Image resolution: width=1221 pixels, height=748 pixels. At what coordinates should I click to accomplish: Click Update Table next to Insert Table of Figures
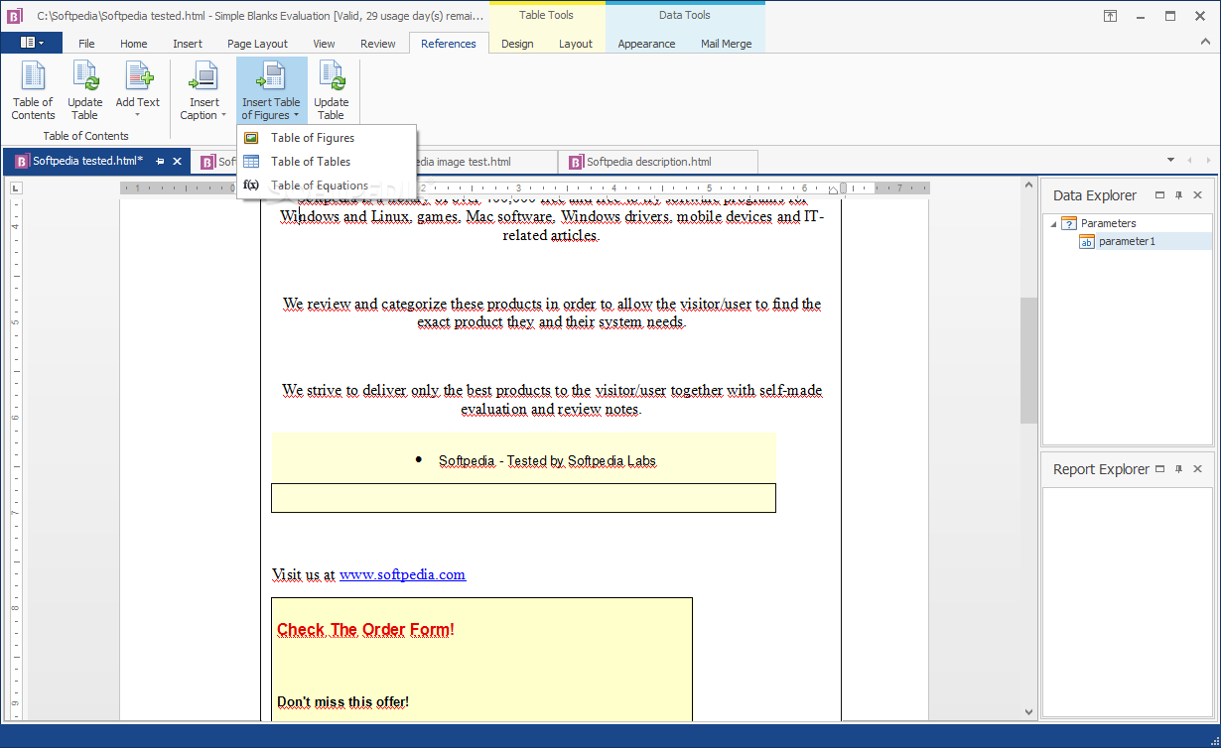pos(332,91)
